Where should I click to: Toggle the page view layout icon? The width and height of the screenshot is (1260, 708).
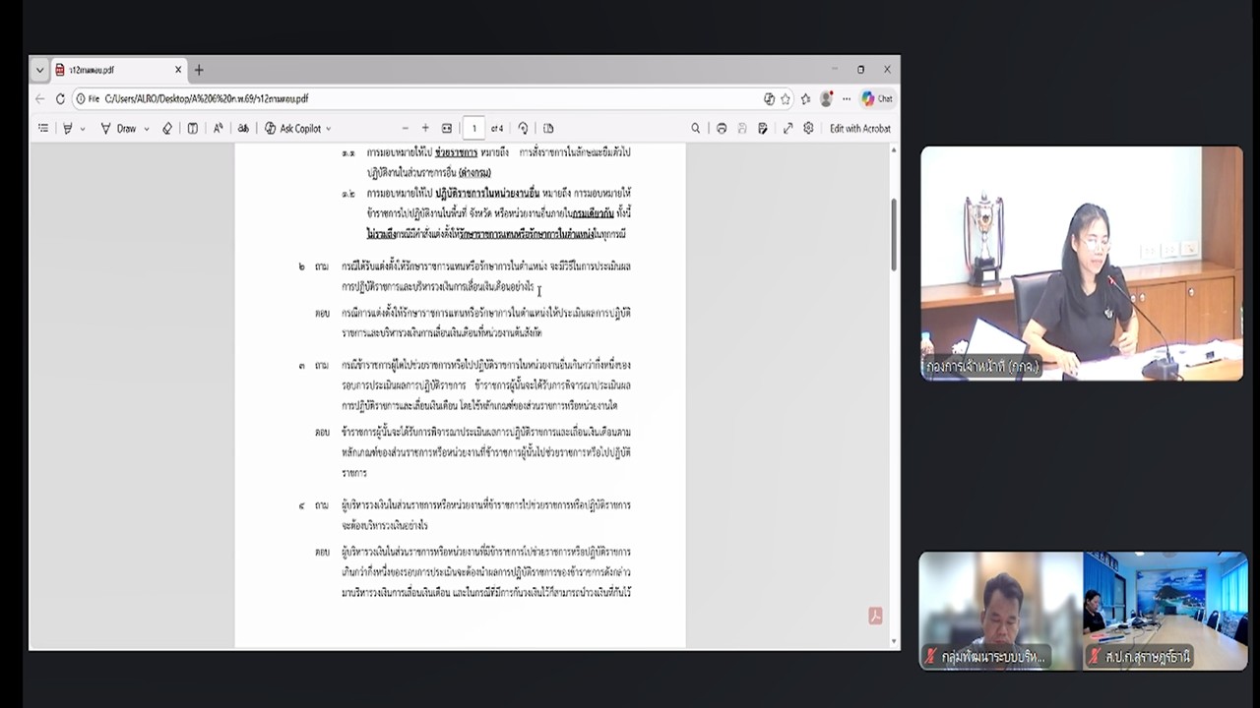tap(548, 128)
